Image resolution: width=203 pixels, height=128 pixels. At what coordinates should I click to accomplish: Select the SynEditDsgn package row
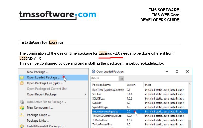[140, 107]
